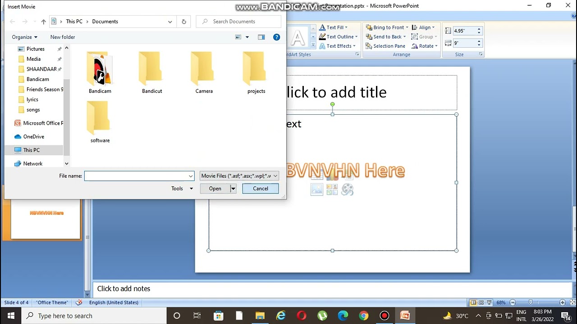Viewport: 577px width, 324px height.
Task: Click the Help icon in Insert Movie dialog
Action: pos(276,37)
